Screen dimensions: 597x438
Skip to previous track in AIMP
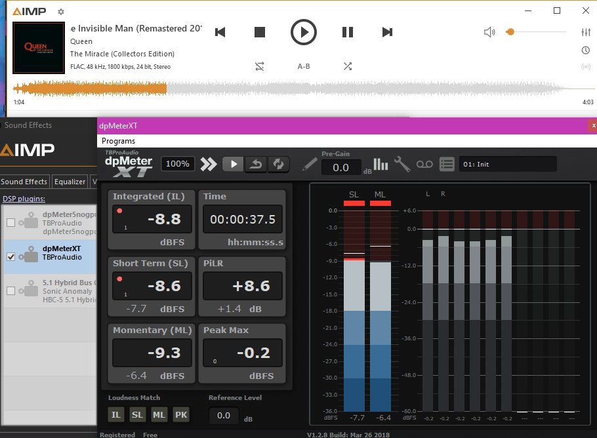[220, 32]
